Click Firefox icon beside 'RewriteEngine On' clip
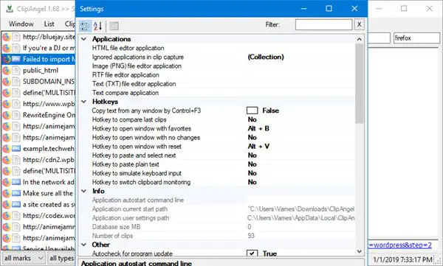This screenshot has height=266, width=443. [x=7, y=115]
